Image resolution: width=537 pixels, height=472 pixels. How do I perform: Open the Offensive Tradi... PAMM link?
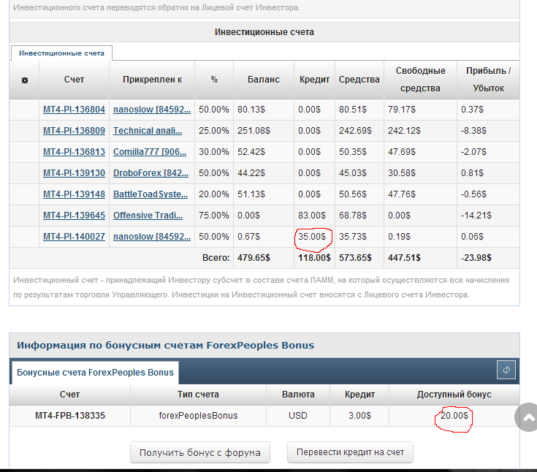(x=148, y=216)
